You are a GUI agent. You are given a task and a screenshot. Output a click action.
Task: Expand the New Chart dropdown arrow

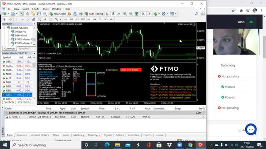[x=8, y=14]
